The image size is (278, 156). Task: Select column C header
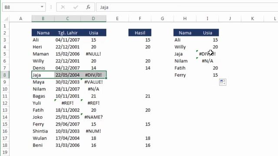click(68, 19)
